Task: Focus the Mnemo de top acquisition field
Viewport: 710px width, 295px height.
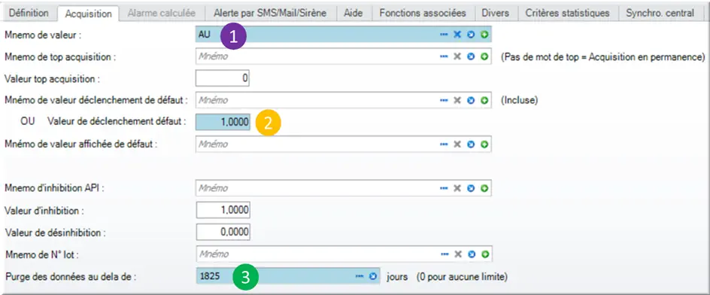Action: coord(344,56)
